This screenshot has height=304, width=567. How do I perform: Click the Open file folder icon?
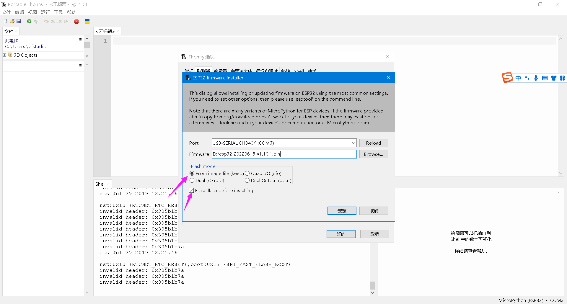click(x=12, y=21)
